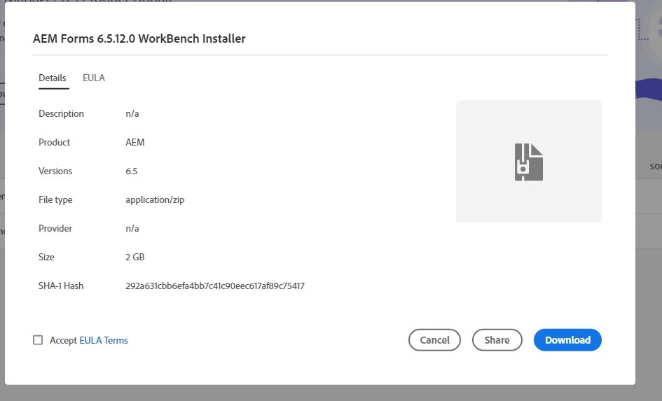This screenshot has width=662, height=401.
Task: Cancel the download dialog
Action: point(434,340)
